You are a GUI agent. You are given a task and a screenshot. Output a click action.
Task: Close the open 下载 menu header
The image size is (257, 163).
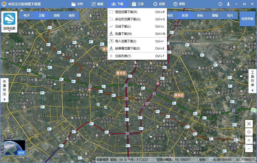pos(117,4)
